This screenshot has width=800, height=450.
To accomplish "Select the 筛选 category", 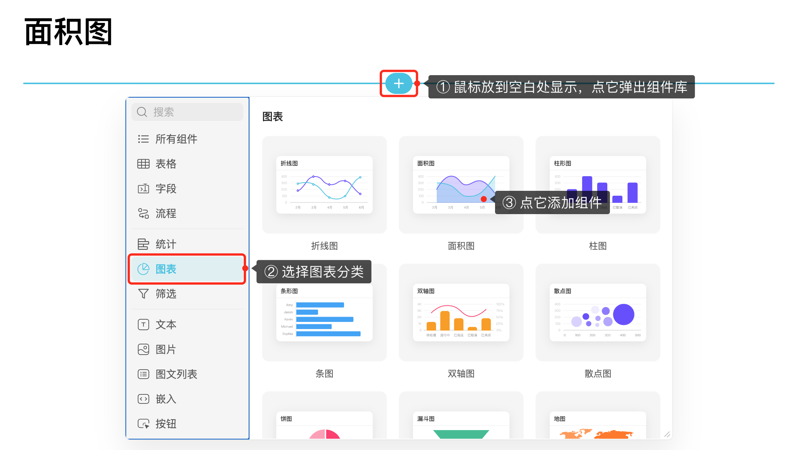I will coord(187,294).
